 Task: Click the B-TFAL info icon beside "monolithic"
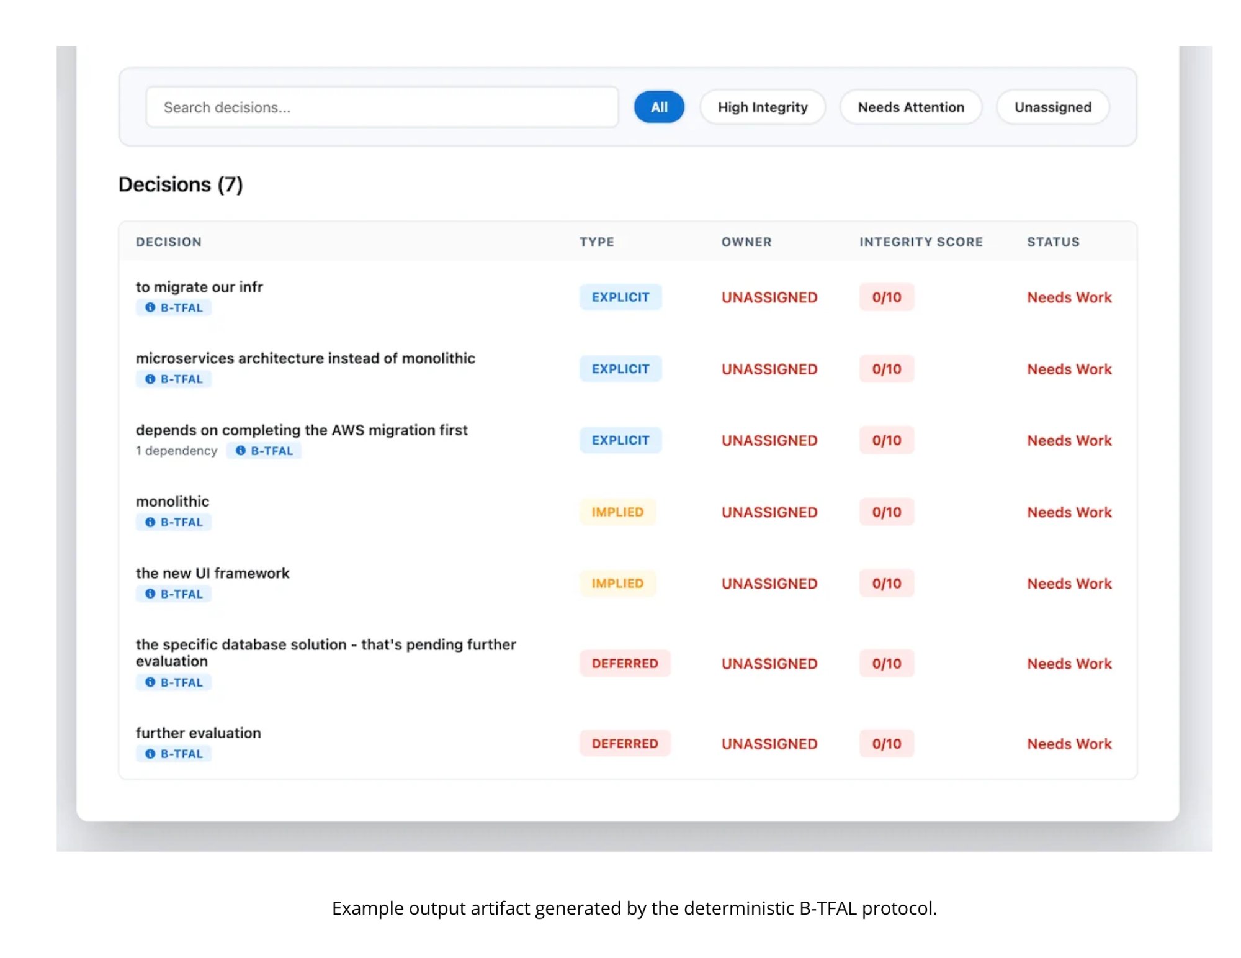click(151, 522)
